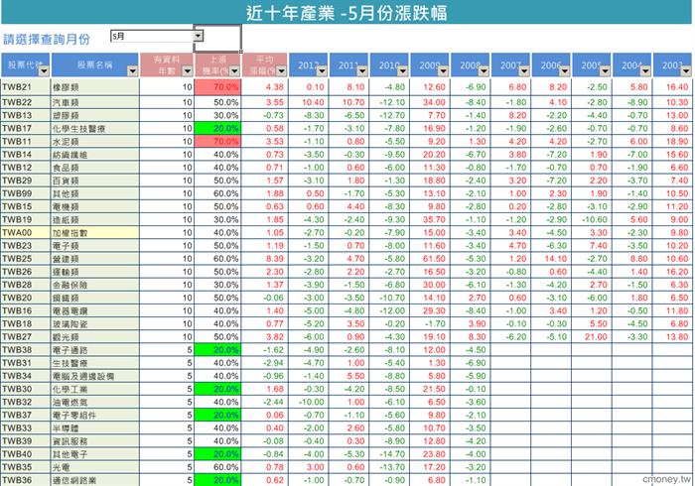Open filter dropdown for 2009 column
This screenshot has height=486, width=695.
pos(443,71)
